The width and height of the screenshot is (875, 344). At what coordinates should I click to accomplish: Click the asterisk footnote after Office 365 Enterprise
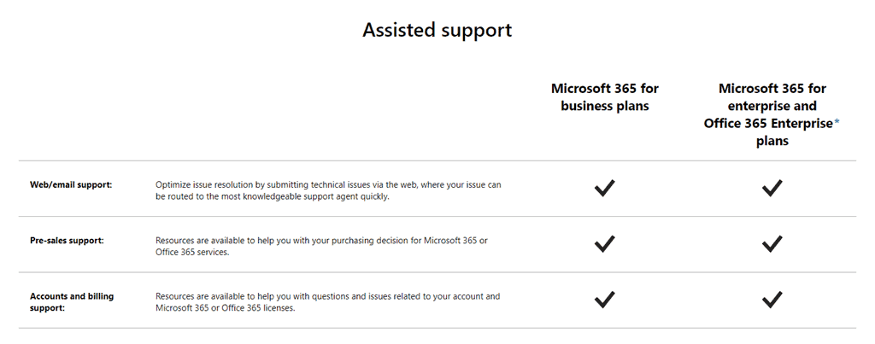(x=837, y=124)
